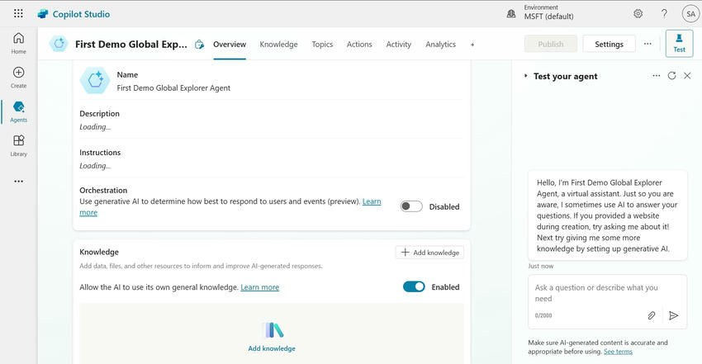Expand the sidebar more options ellipsis

tap(18, 181)
